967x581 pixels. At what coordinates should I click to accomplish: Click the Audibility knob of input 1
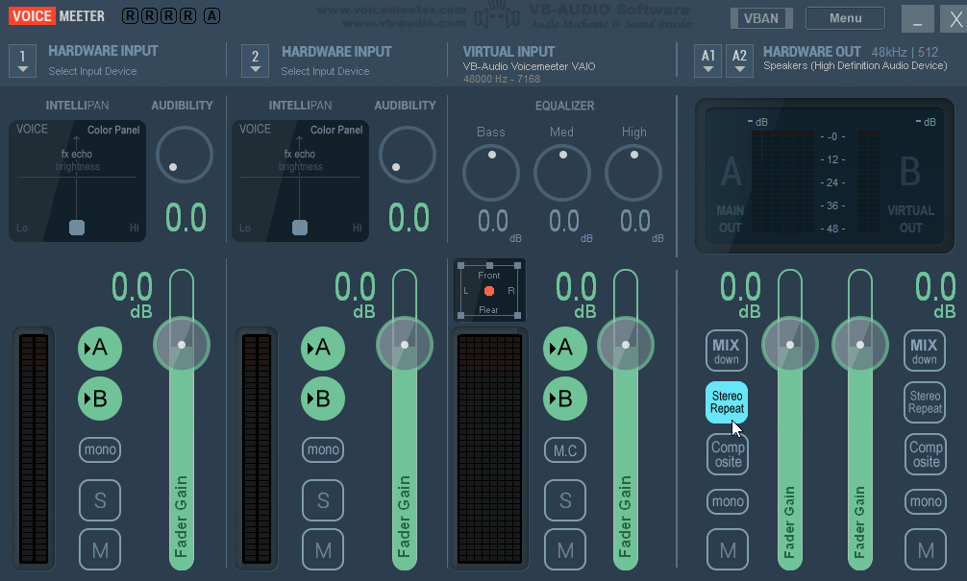point(185,155)
